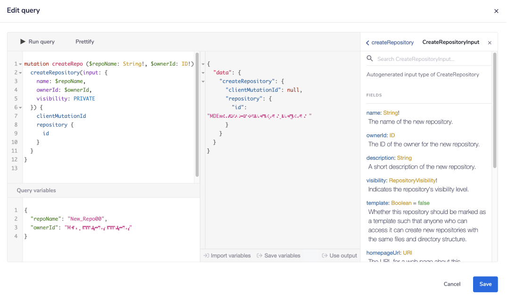
Task: Open the RepositoryVisibility! type link
Action: 414,180
